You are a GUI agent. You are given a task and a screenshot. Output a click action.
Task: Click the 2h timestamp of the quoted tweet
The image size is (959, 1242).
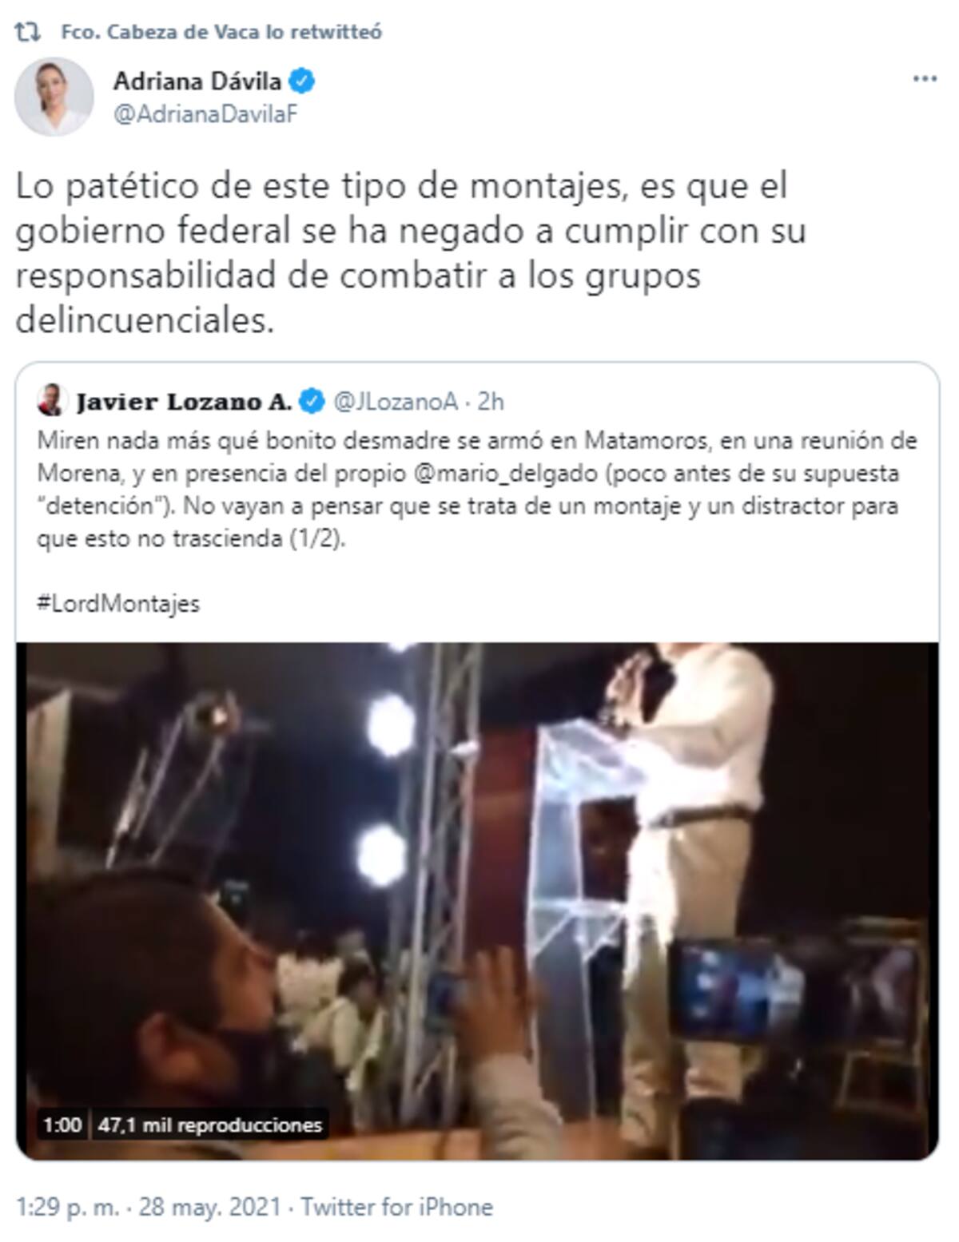click(491, 401)
